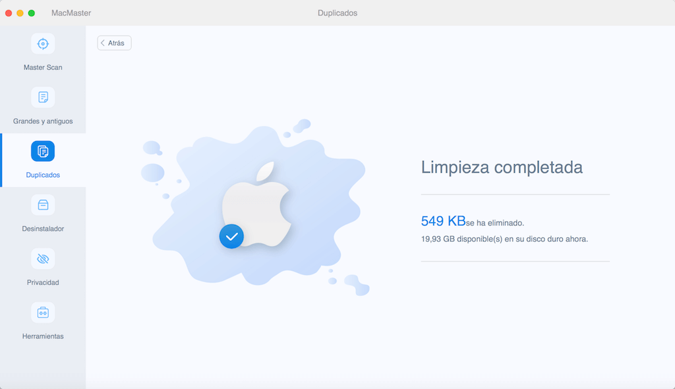This screenshot has height=389, width=675.
Task: Minimize window with yellow button
Action: (20, 13)
